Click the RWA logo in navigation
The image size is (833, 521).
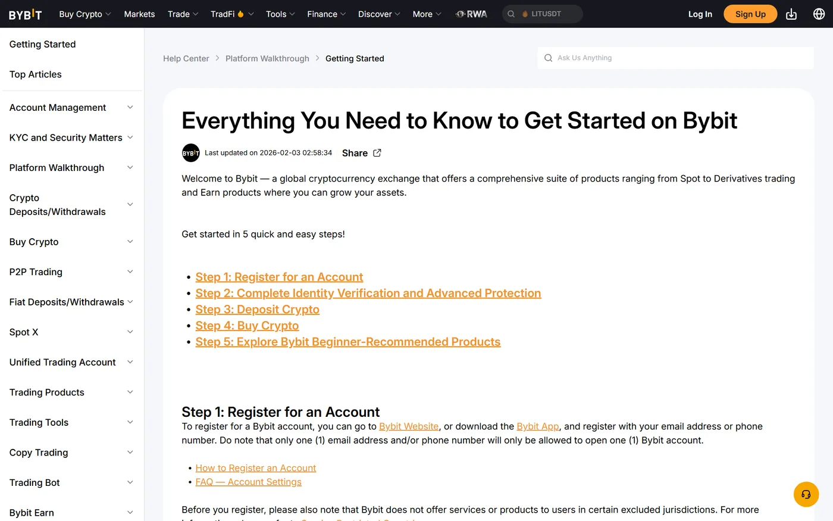pos(471,14)
